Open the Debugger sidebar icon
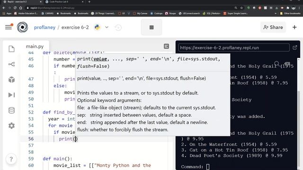Image resolution: width=303 pixels, height=170 pixels. [x=11, y=95]
